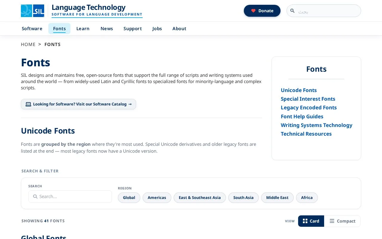
Task: Click the grid icon for Card view
Action: (305, 221)
